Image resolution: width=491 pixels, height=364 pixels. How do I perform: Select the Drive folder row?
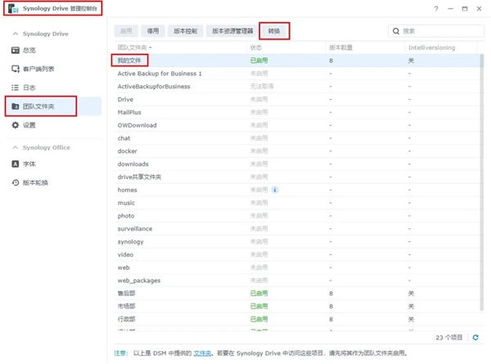coord(297,99)
